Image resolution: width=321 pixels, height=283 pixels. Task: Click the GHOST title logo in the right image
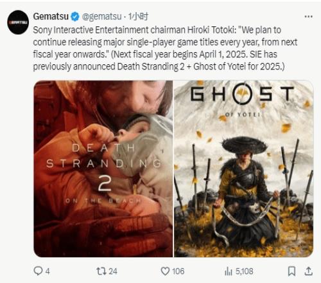[x=242, y=94]
